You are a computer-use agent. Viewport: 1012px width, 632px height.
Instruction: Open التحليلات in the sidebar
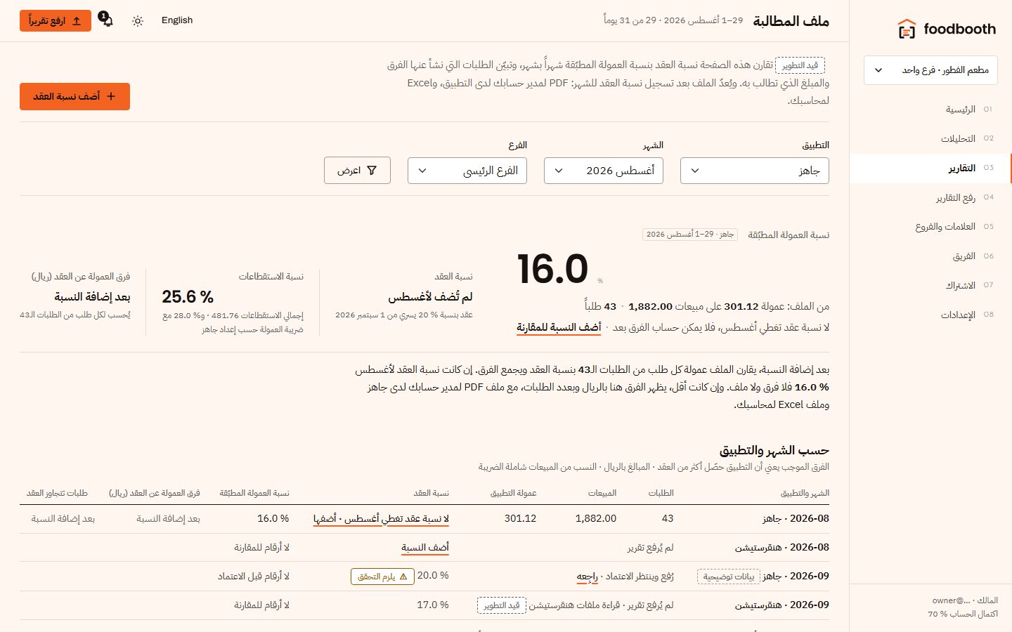click(930, 139)
